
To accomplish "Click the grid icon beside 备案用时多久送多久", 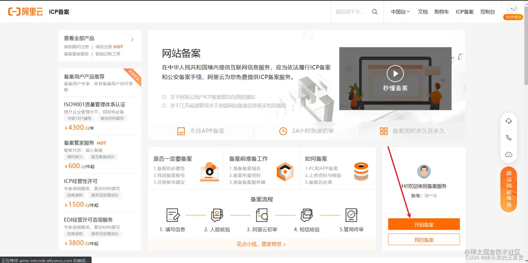I will point(383,131).
